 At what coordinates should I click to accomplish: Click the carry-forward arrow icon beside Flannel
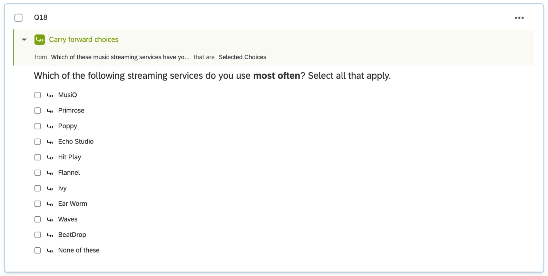pyautogui.click(x=50, y=173)
